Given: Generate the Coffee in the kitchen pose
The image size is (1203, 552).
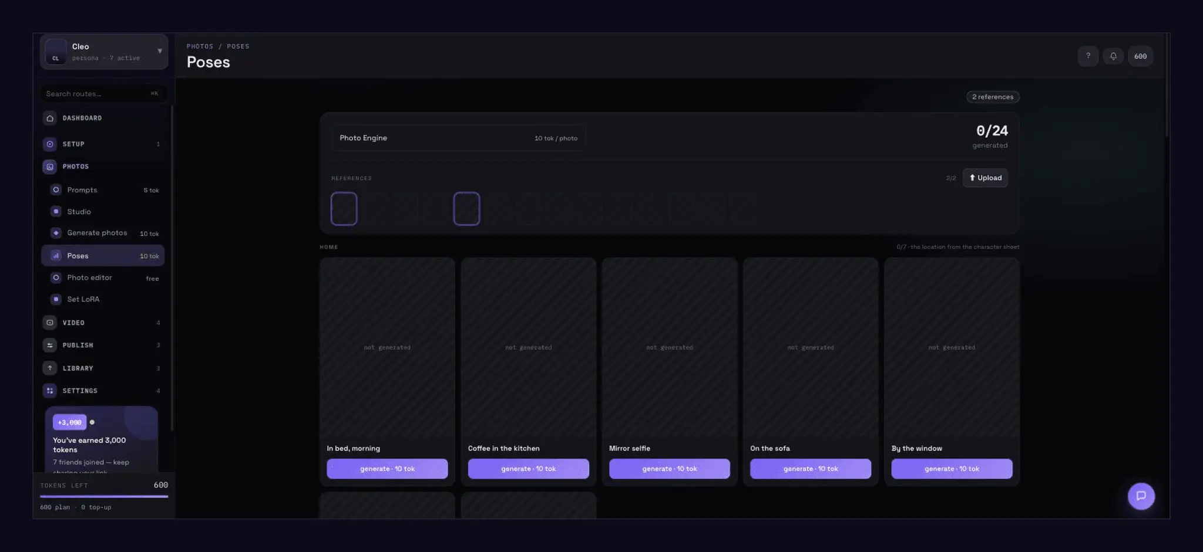Looking at the screenshot, I should click(528, 469).
